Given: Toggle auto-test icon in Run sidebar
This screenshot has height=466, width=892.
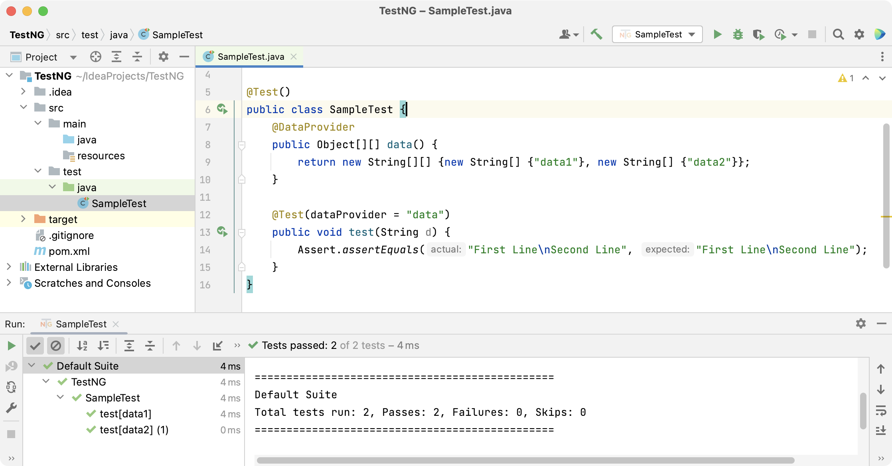Looking at the screenshot, I should coord(11,387).
